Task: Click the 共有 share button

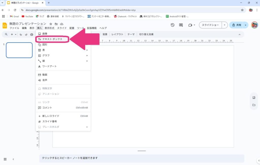Action: (x=236, y=25)
